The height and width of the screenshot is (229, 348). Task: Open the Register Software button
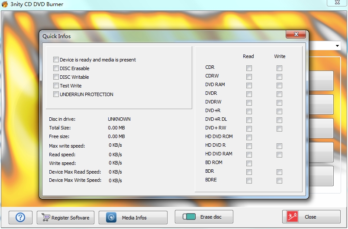(x=65, y=217)
